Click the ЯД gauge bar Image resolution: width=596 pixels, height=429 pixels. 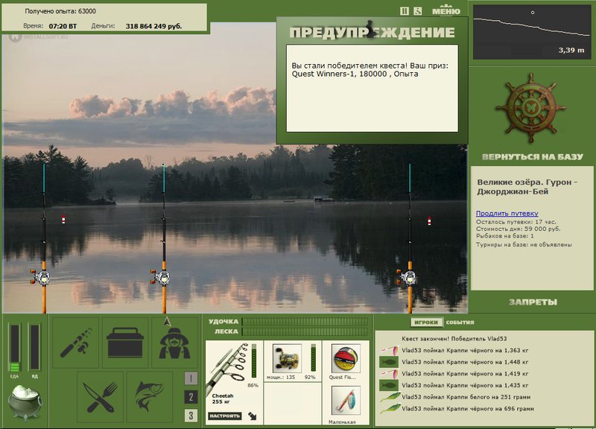point(34,347)
